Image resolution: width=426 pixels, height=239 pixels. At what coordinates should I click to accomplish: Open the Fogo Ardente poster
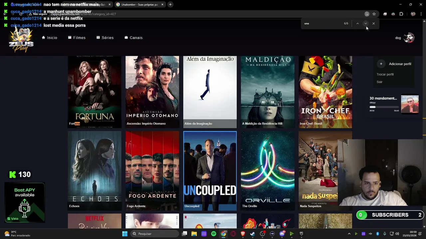(x=152, y=171)
